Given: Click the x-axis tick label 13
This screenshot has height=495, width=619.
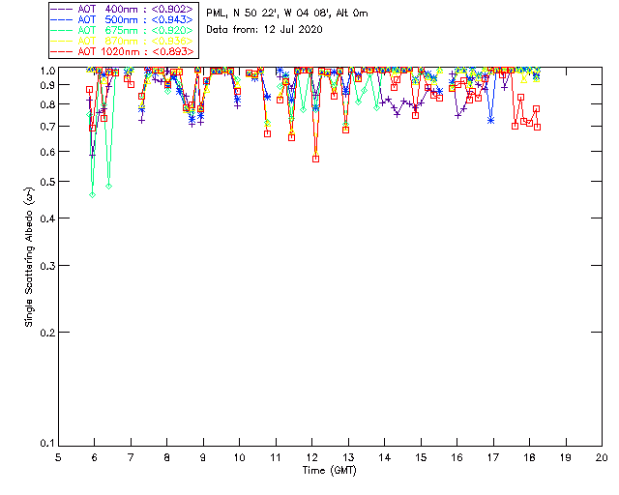Looking at the screenshot, I should (x=348, y=457).
